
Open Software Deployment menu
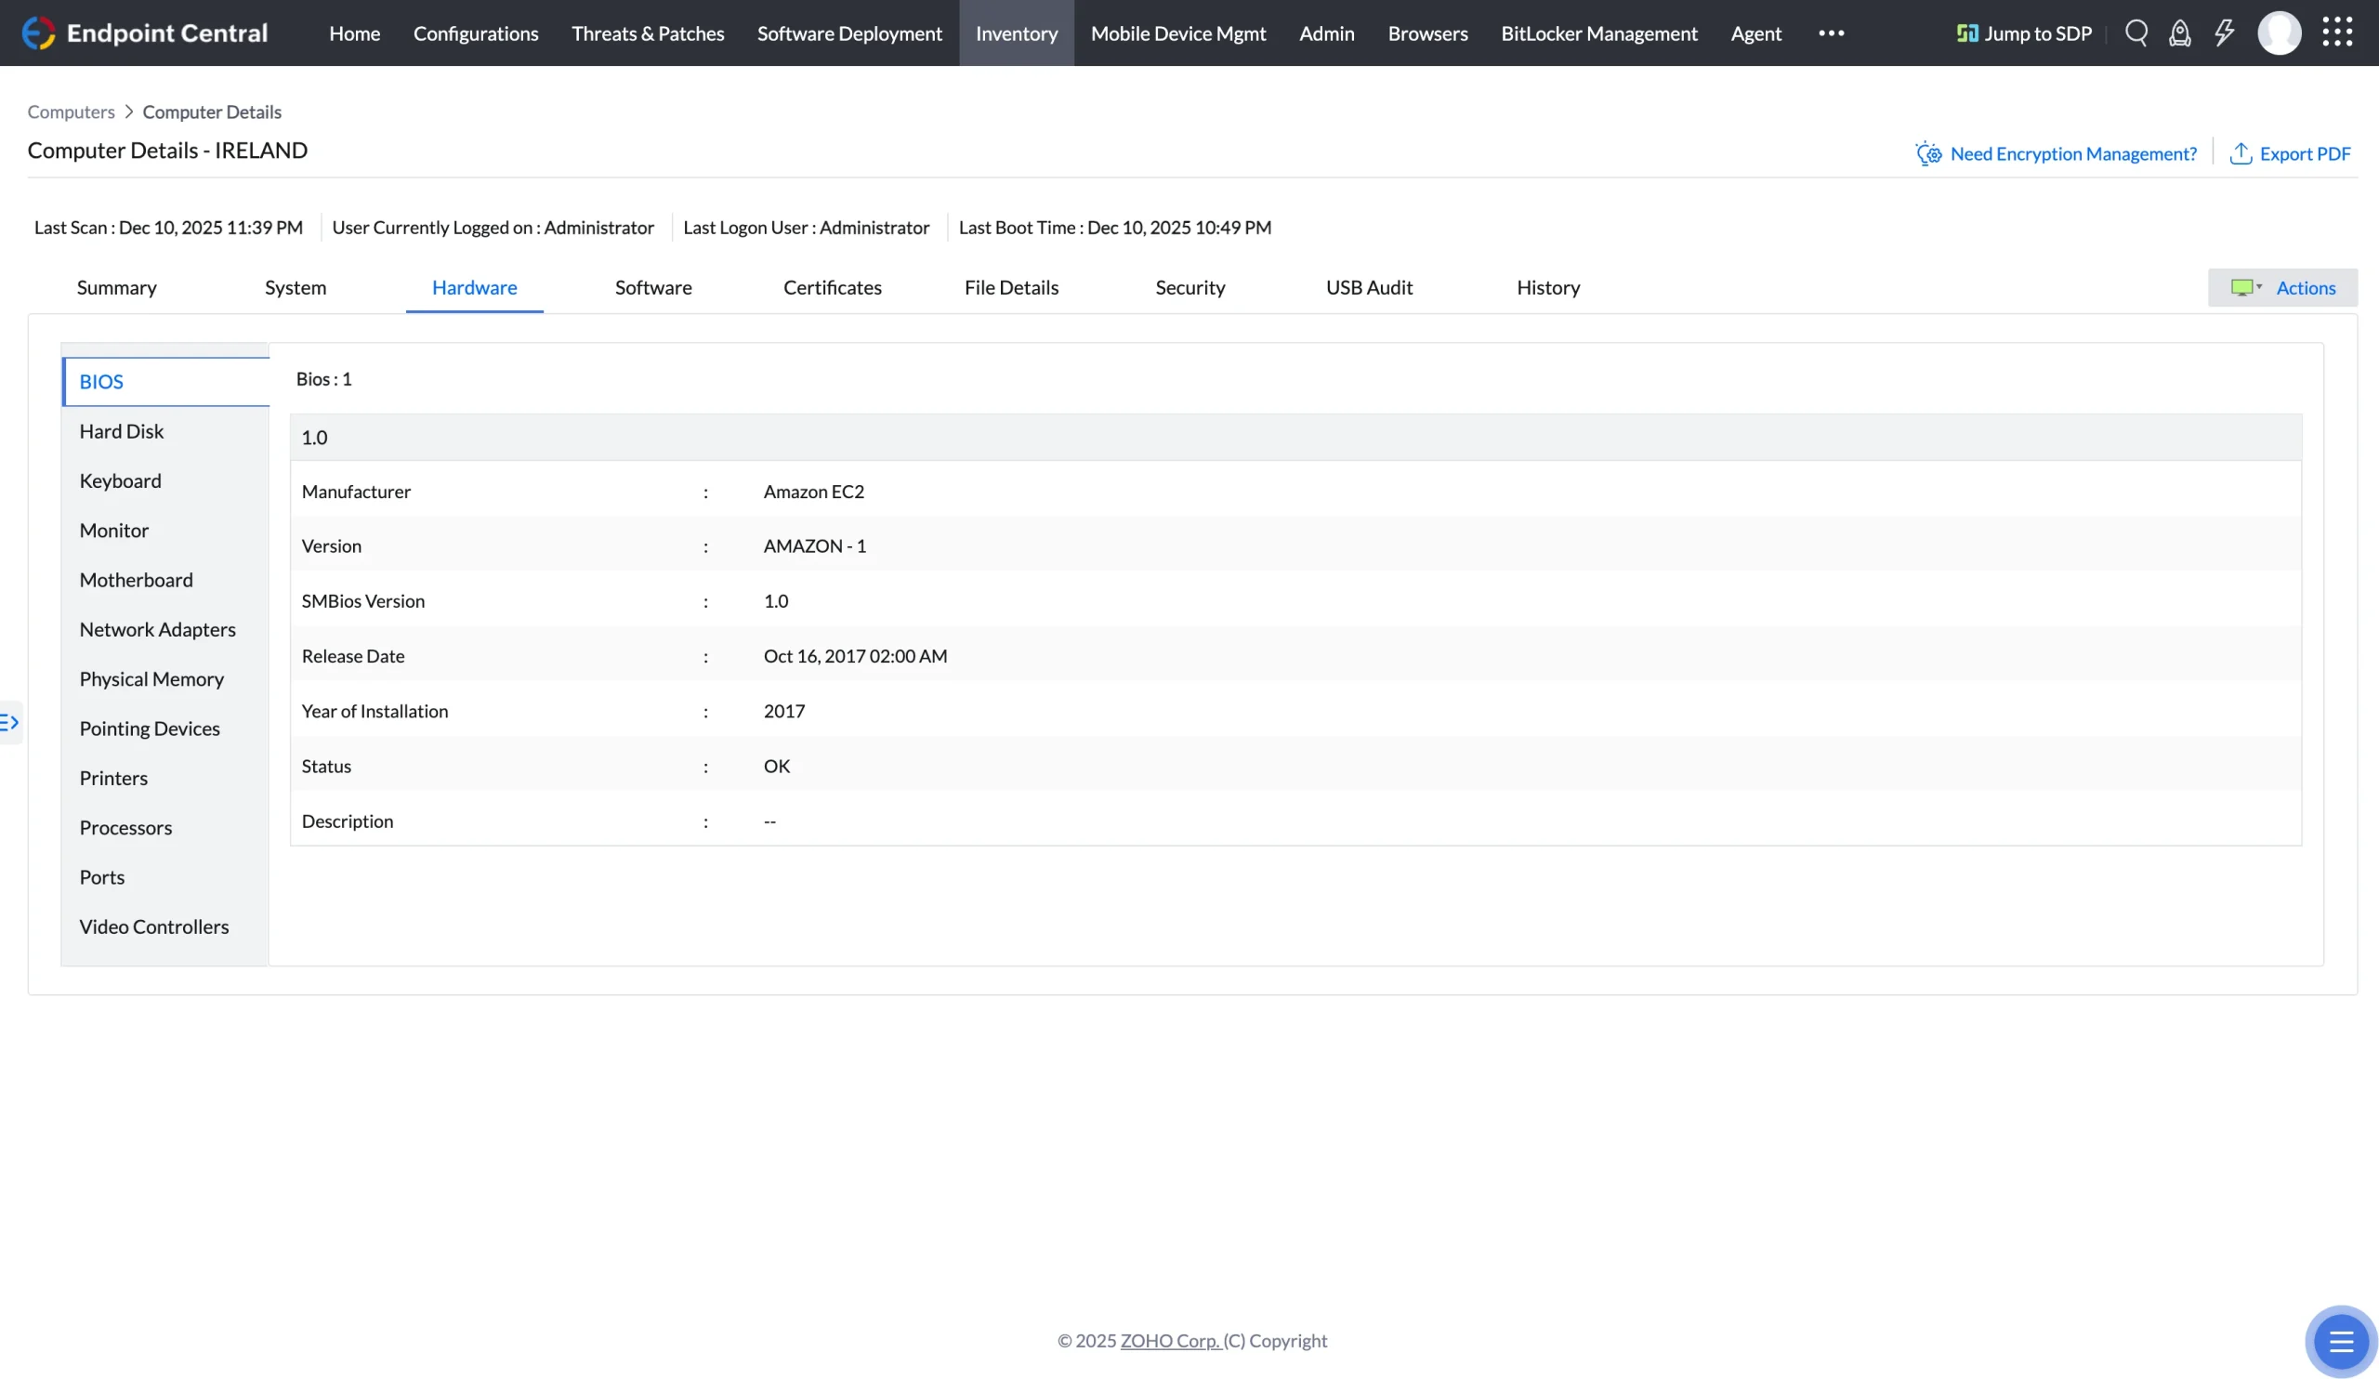click(x=849, y=33)
